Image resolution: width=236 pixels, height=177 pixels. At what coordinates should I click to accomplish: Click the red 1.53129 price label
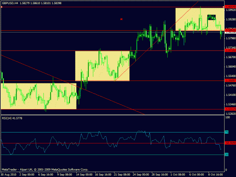tap(230, 109)
